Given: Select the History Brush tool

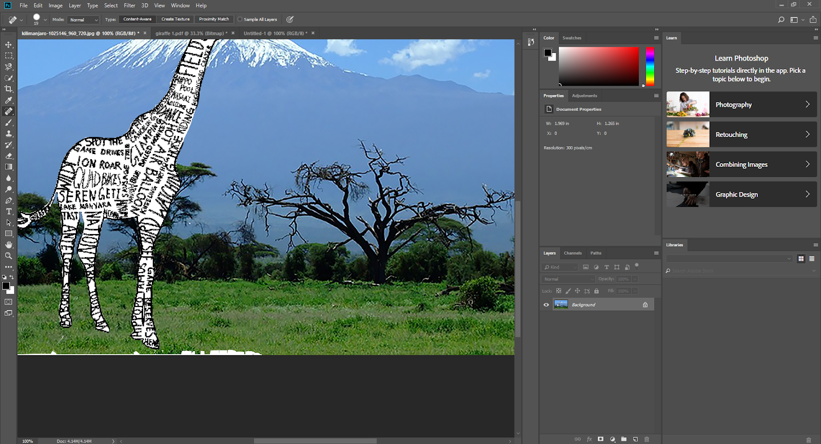Looking at the screenshot, I should click(x=9, y=145).
